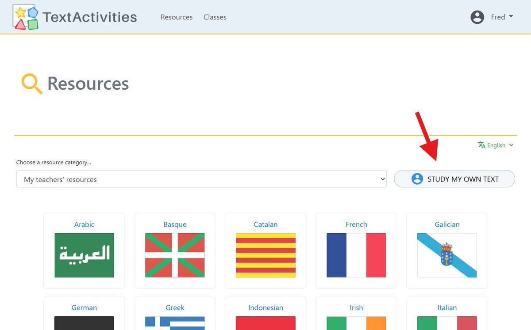
Task: Open the Resources menu item
Action: click(x=176, y=17)
